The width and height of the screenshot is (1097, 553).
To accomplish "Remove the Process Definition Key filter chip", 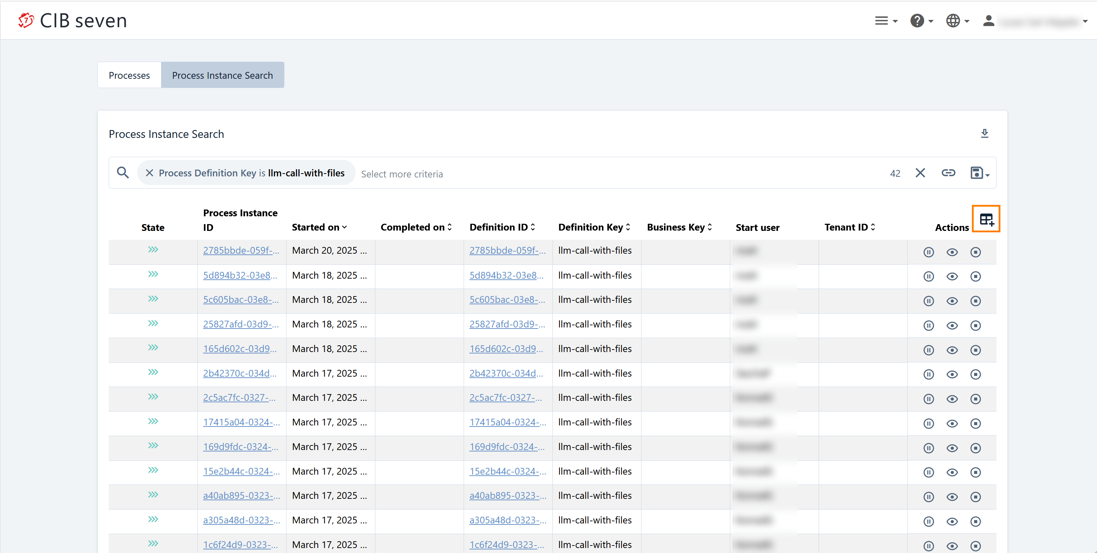I will [x=149, y=173].
